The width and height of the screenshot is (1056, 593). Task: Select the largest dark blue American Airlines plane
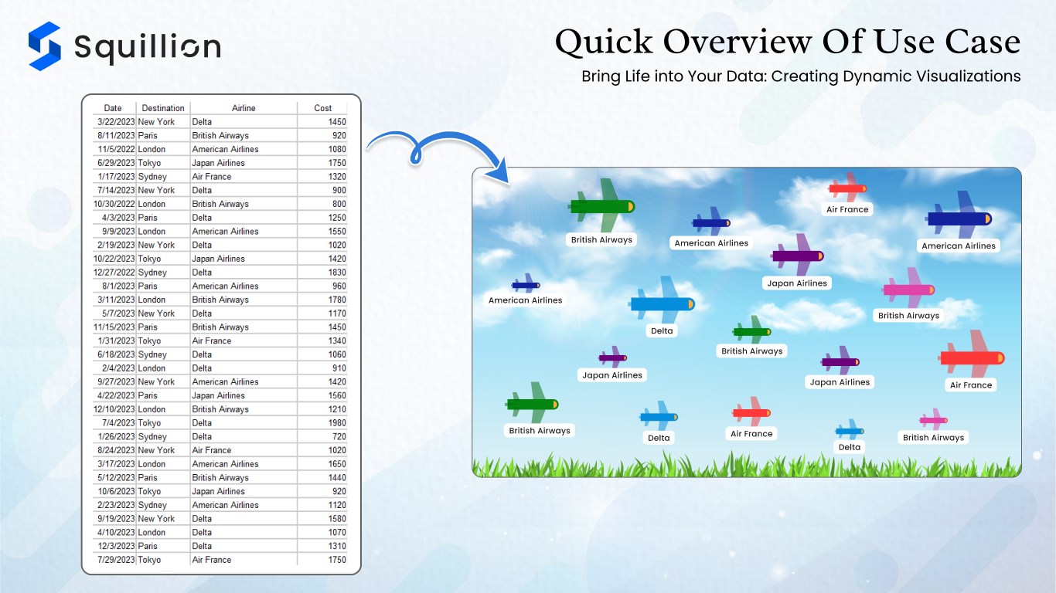click(x=959, y=218)
